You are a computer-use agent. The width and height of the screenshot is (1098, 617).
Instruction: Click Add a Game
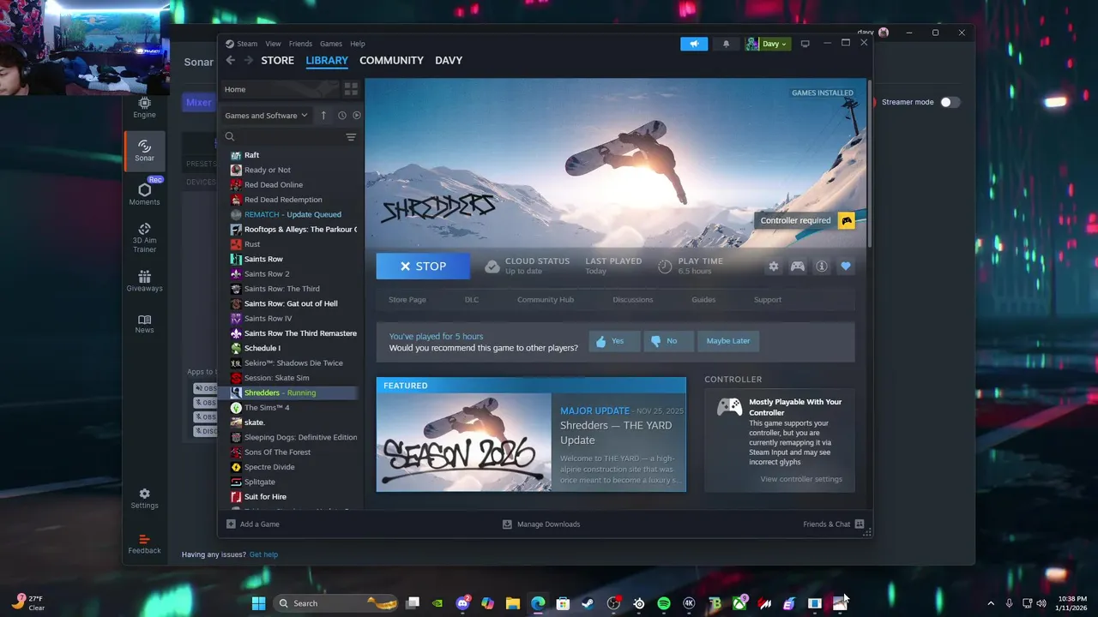point(253,524)
